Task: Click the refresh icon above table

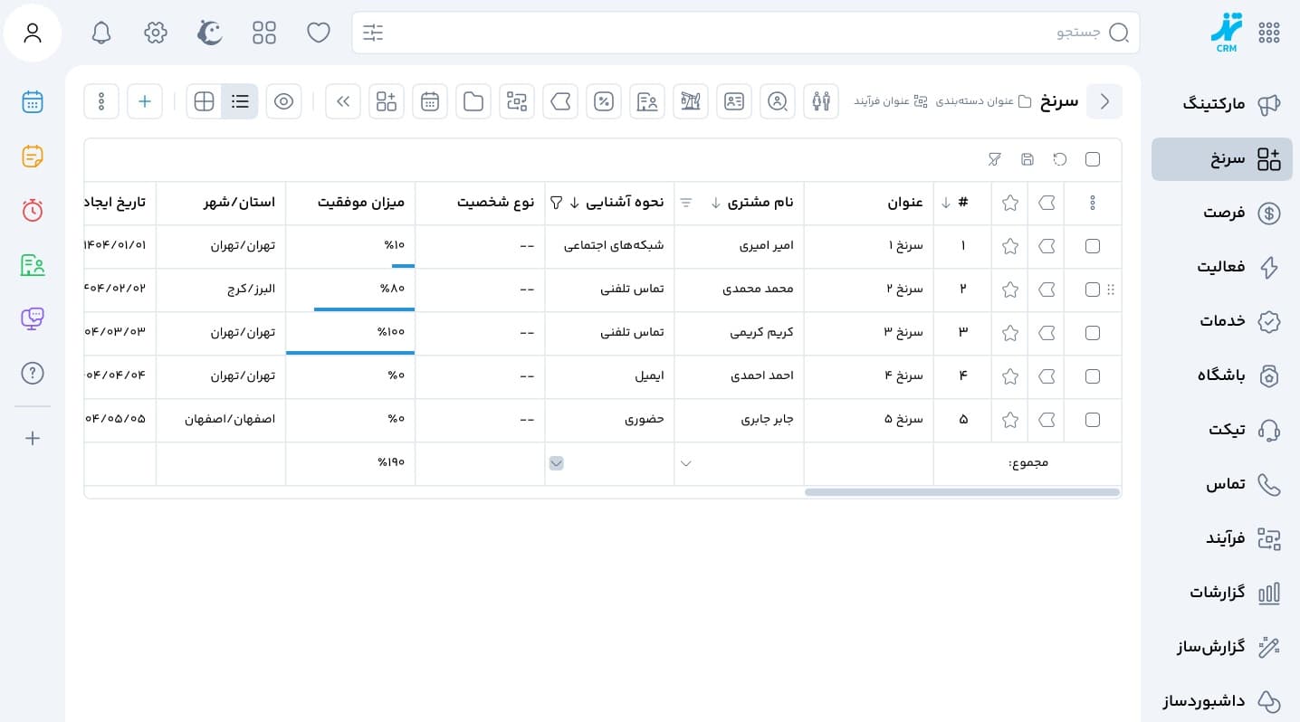Action: (1060, 159)
